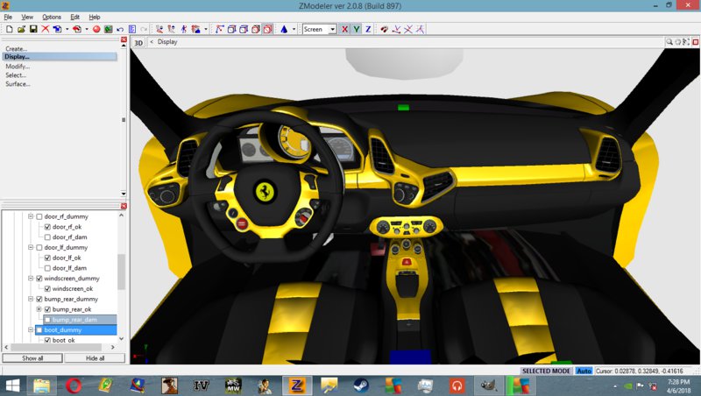Check the bump_rear_dam checkbox
The image size is (701, 396).
pyautogui.click(x=47, y=320)
